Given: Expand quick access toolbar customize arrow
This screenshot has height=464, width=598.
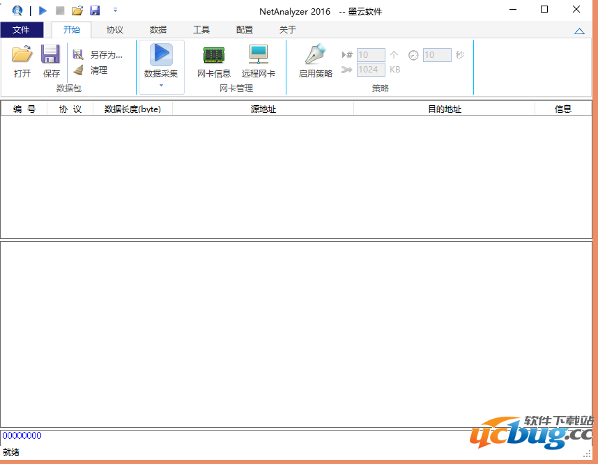Looking at the screenshot, I should [115, 10].
